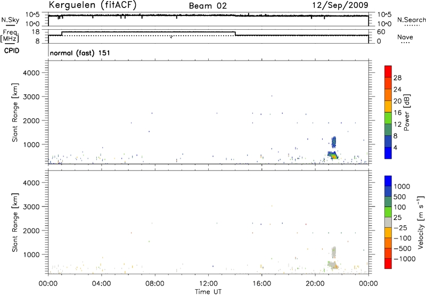The height and width of the screenshot is (295, 426).
Task: Click the 'Freq. [MHz]' axis label
Action: pyautogui.click(x=10, y=36)
